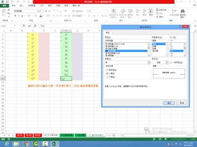Screen dimensions: 197x147
Task: Click the Cut scissors icon in the ribbon
Action: (x=9, y=10)
